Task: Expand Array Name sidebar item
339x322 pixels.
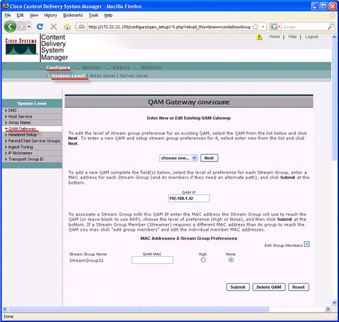Action: (32, 123)
